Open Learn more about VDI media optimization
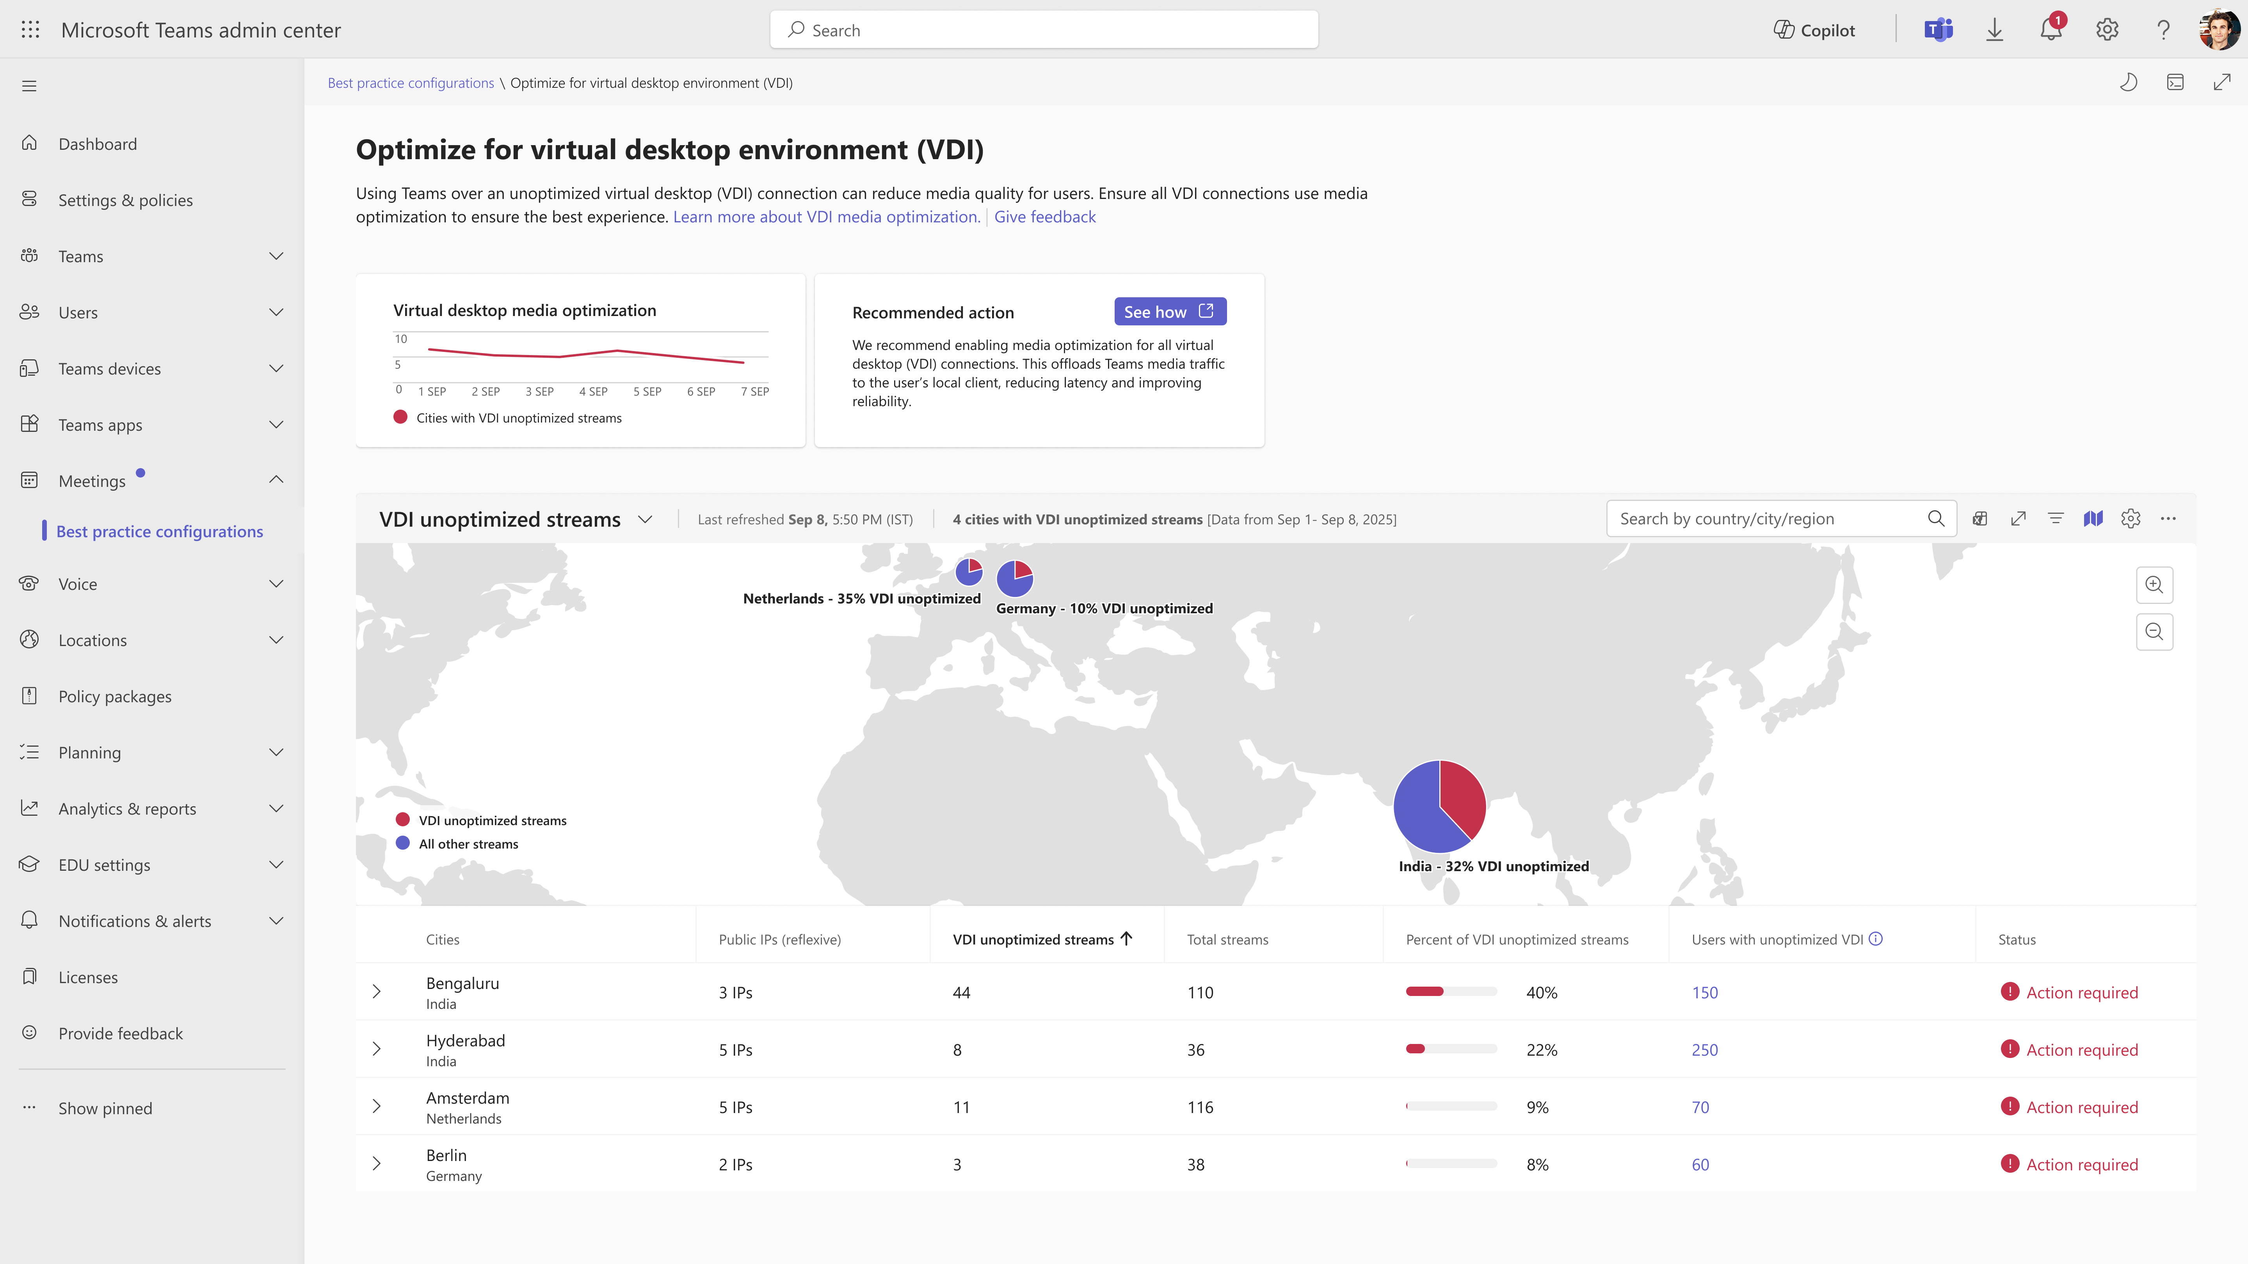The image size is (2248, 1264). [x=825, y=217]
